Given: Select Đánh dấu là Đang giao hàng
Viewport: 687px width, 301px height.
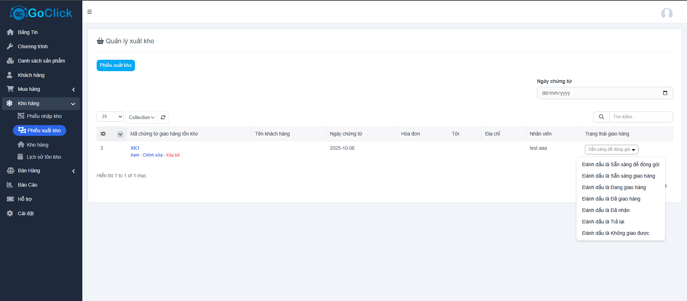Looking at the screenshot, I should 614,187.
